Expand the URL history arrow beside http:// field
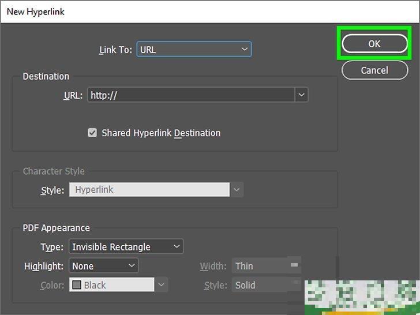The width and height of the screenshot is (420, 315). [301, 95]
